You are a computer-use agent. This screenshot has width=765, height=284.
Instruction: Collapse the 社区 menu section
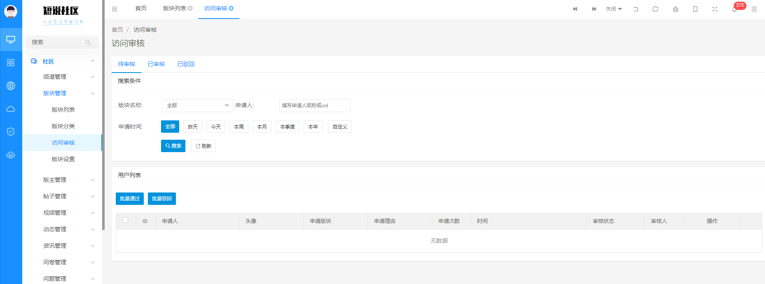(93, 61)
